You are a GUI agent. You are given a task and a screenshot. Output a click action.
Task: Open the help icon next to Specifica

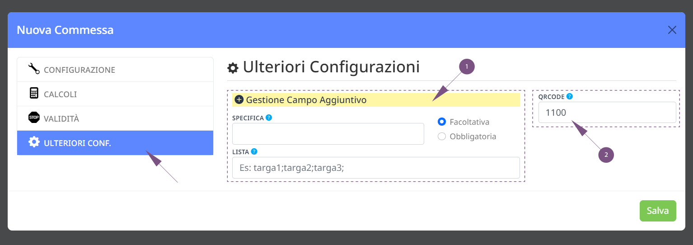(269, 118)
